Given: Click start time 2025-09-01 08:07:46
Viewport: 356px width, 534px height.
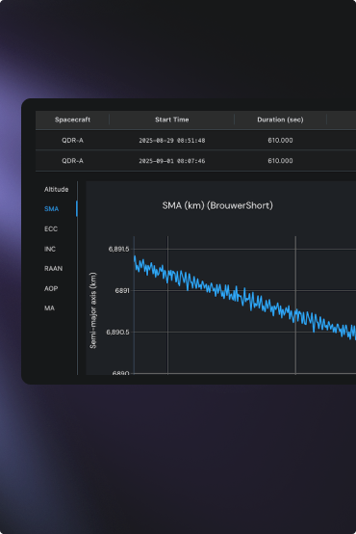Looking at the screenshot, I should coord(171,161).
